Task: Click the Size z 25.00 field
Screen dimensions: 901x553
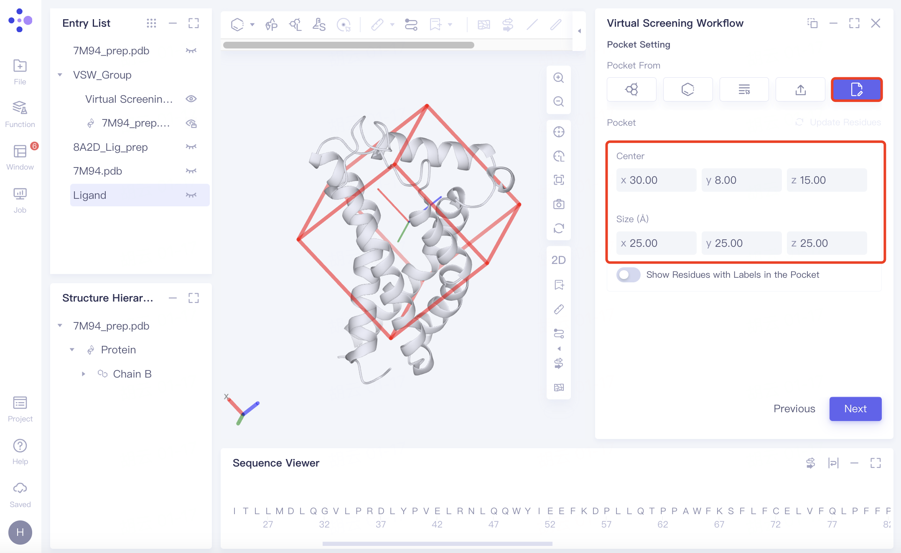Action: coord(827,243)
